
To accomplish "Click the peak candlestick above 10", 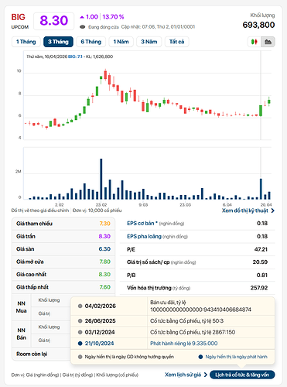I will (x=105, y=74).
